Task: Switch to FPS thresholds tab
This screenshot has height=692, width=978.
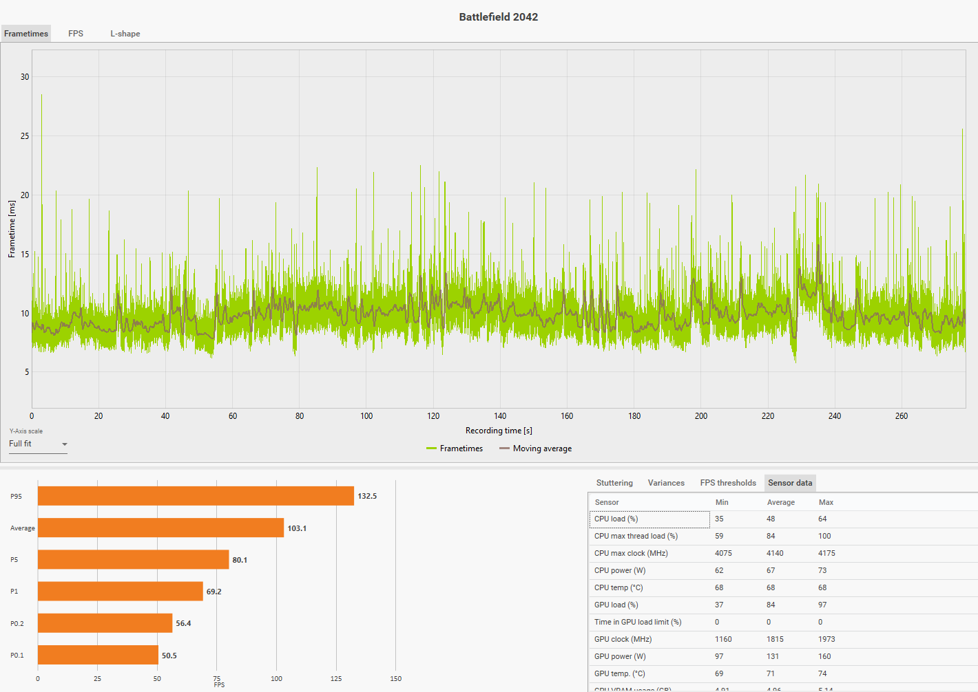Action: click(728, 483)
